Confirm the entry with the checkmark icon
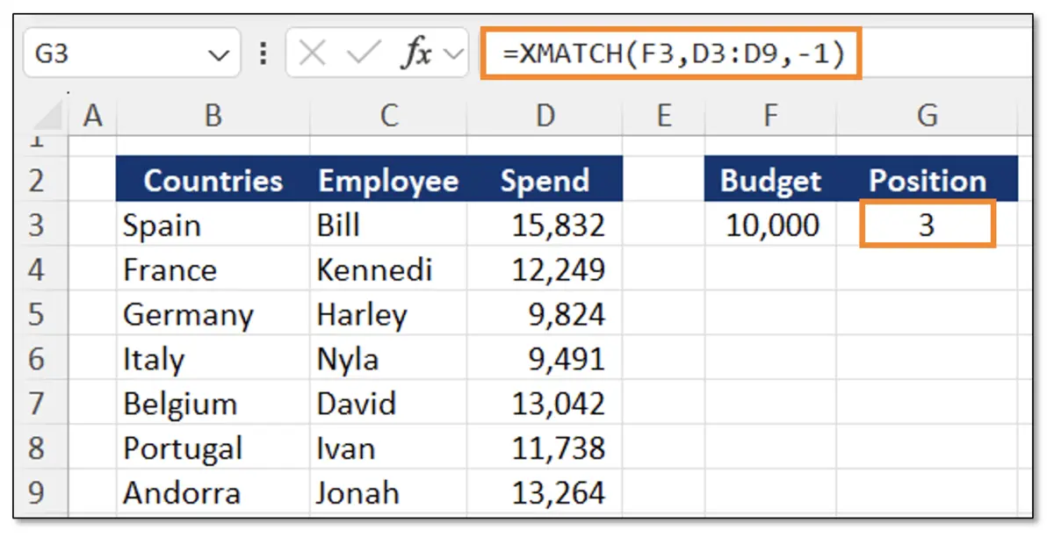 click(x=362, y=54)
